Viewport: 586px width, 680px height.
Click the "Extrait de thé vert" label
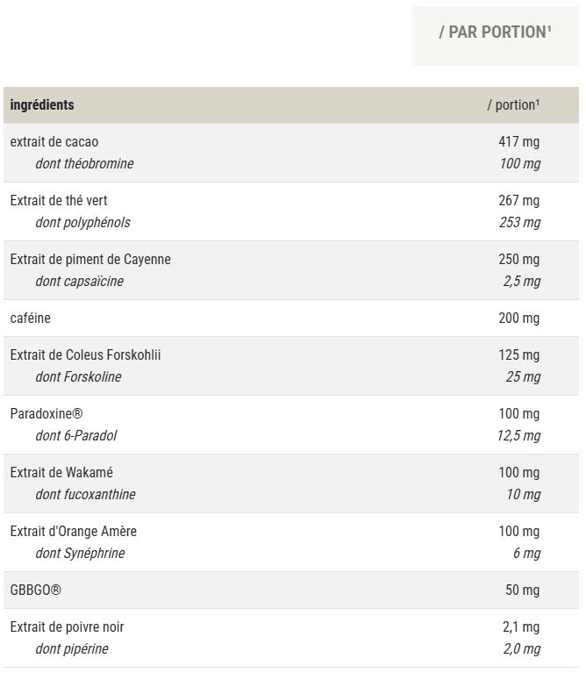tap(59, 201)
